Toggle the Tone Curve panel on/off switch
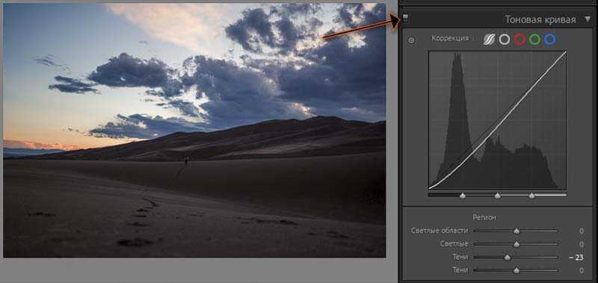 (x=405, y=18)
